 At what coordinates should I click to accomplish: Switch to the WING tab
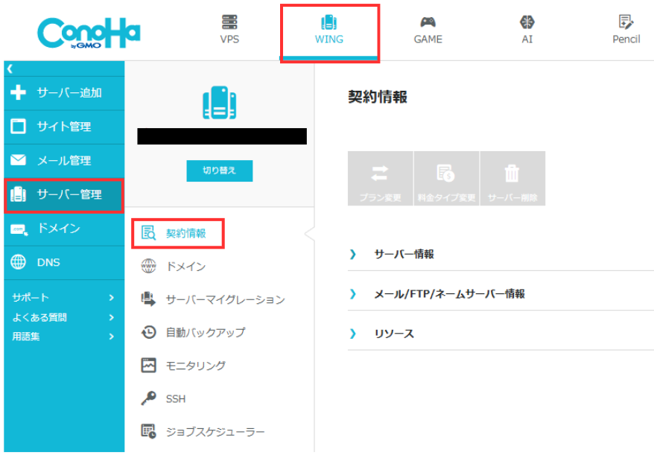(x=328, y=30)
